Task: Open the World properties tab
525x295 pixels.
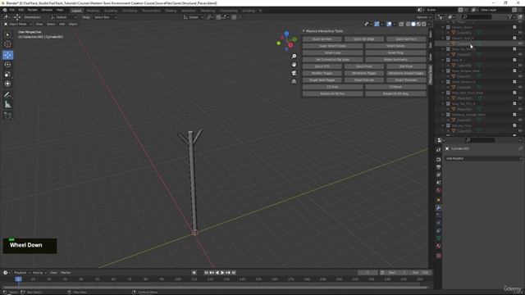Action: (x=438, y=190)
